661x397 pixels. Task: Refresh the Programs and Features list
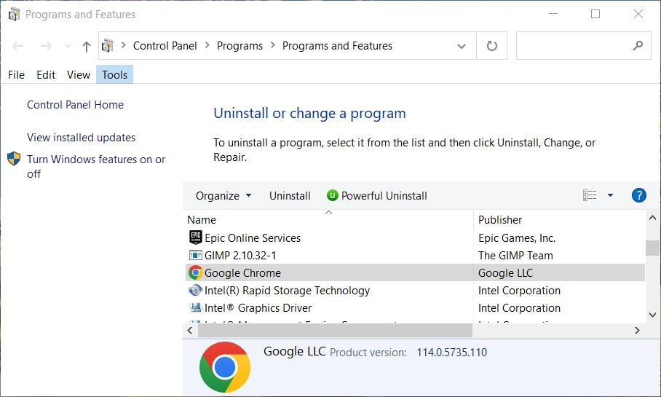(x=492, y=46)
